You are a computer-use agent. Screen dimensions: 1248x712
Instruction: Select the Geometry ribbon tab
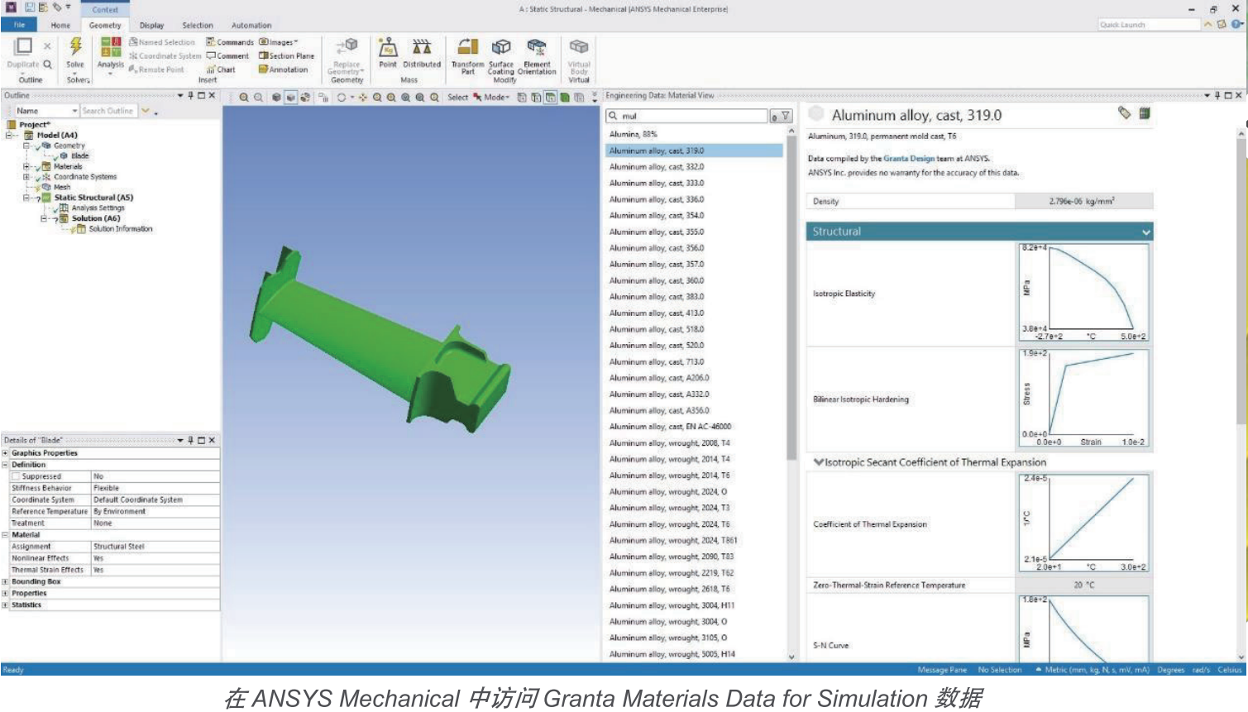point(105,26)
